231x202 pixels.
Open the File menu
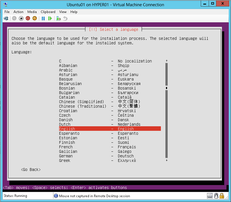[7, 12]
